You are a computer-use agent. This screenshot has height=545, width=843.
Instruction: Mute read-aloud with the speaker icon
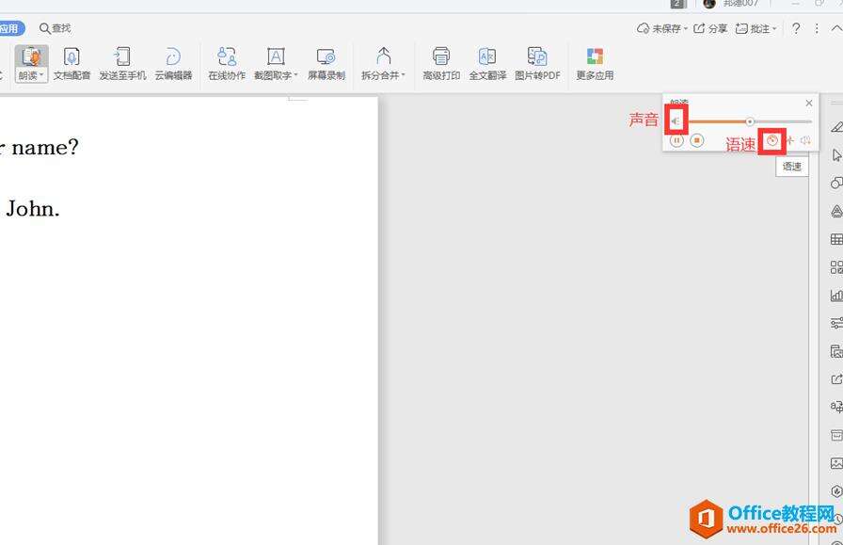[x=676, y=121]
